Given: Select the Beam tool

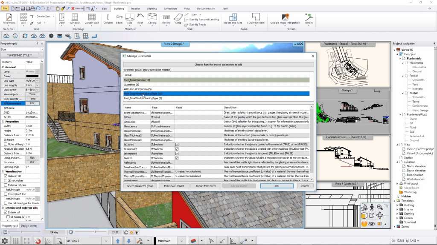Looking at the screenshot, I should (119, 19).
